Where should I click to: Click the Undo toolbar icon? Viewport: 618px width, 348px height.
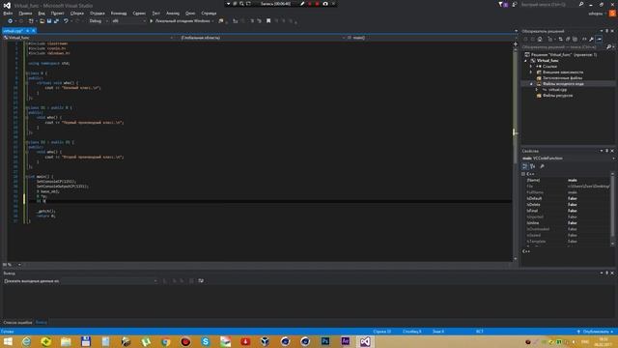tap(66, 21)
